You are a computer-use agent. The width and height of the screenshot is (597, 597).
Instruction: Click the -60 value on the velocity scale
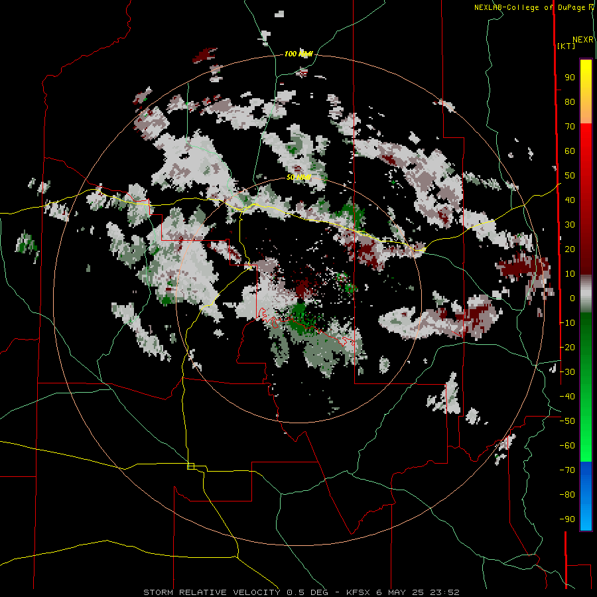pos(567,446)
